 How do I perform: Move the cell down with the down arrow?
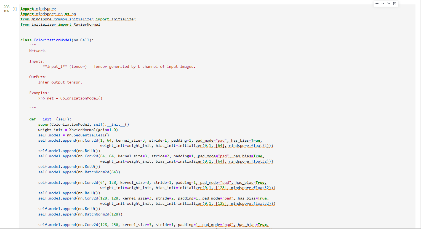coord(389,4)
